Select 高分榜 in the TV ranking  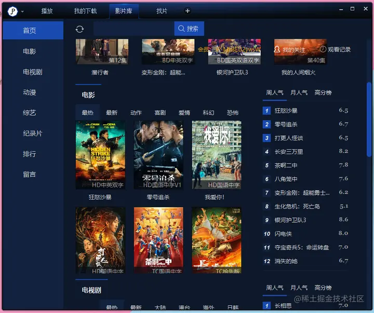point(323,288)
